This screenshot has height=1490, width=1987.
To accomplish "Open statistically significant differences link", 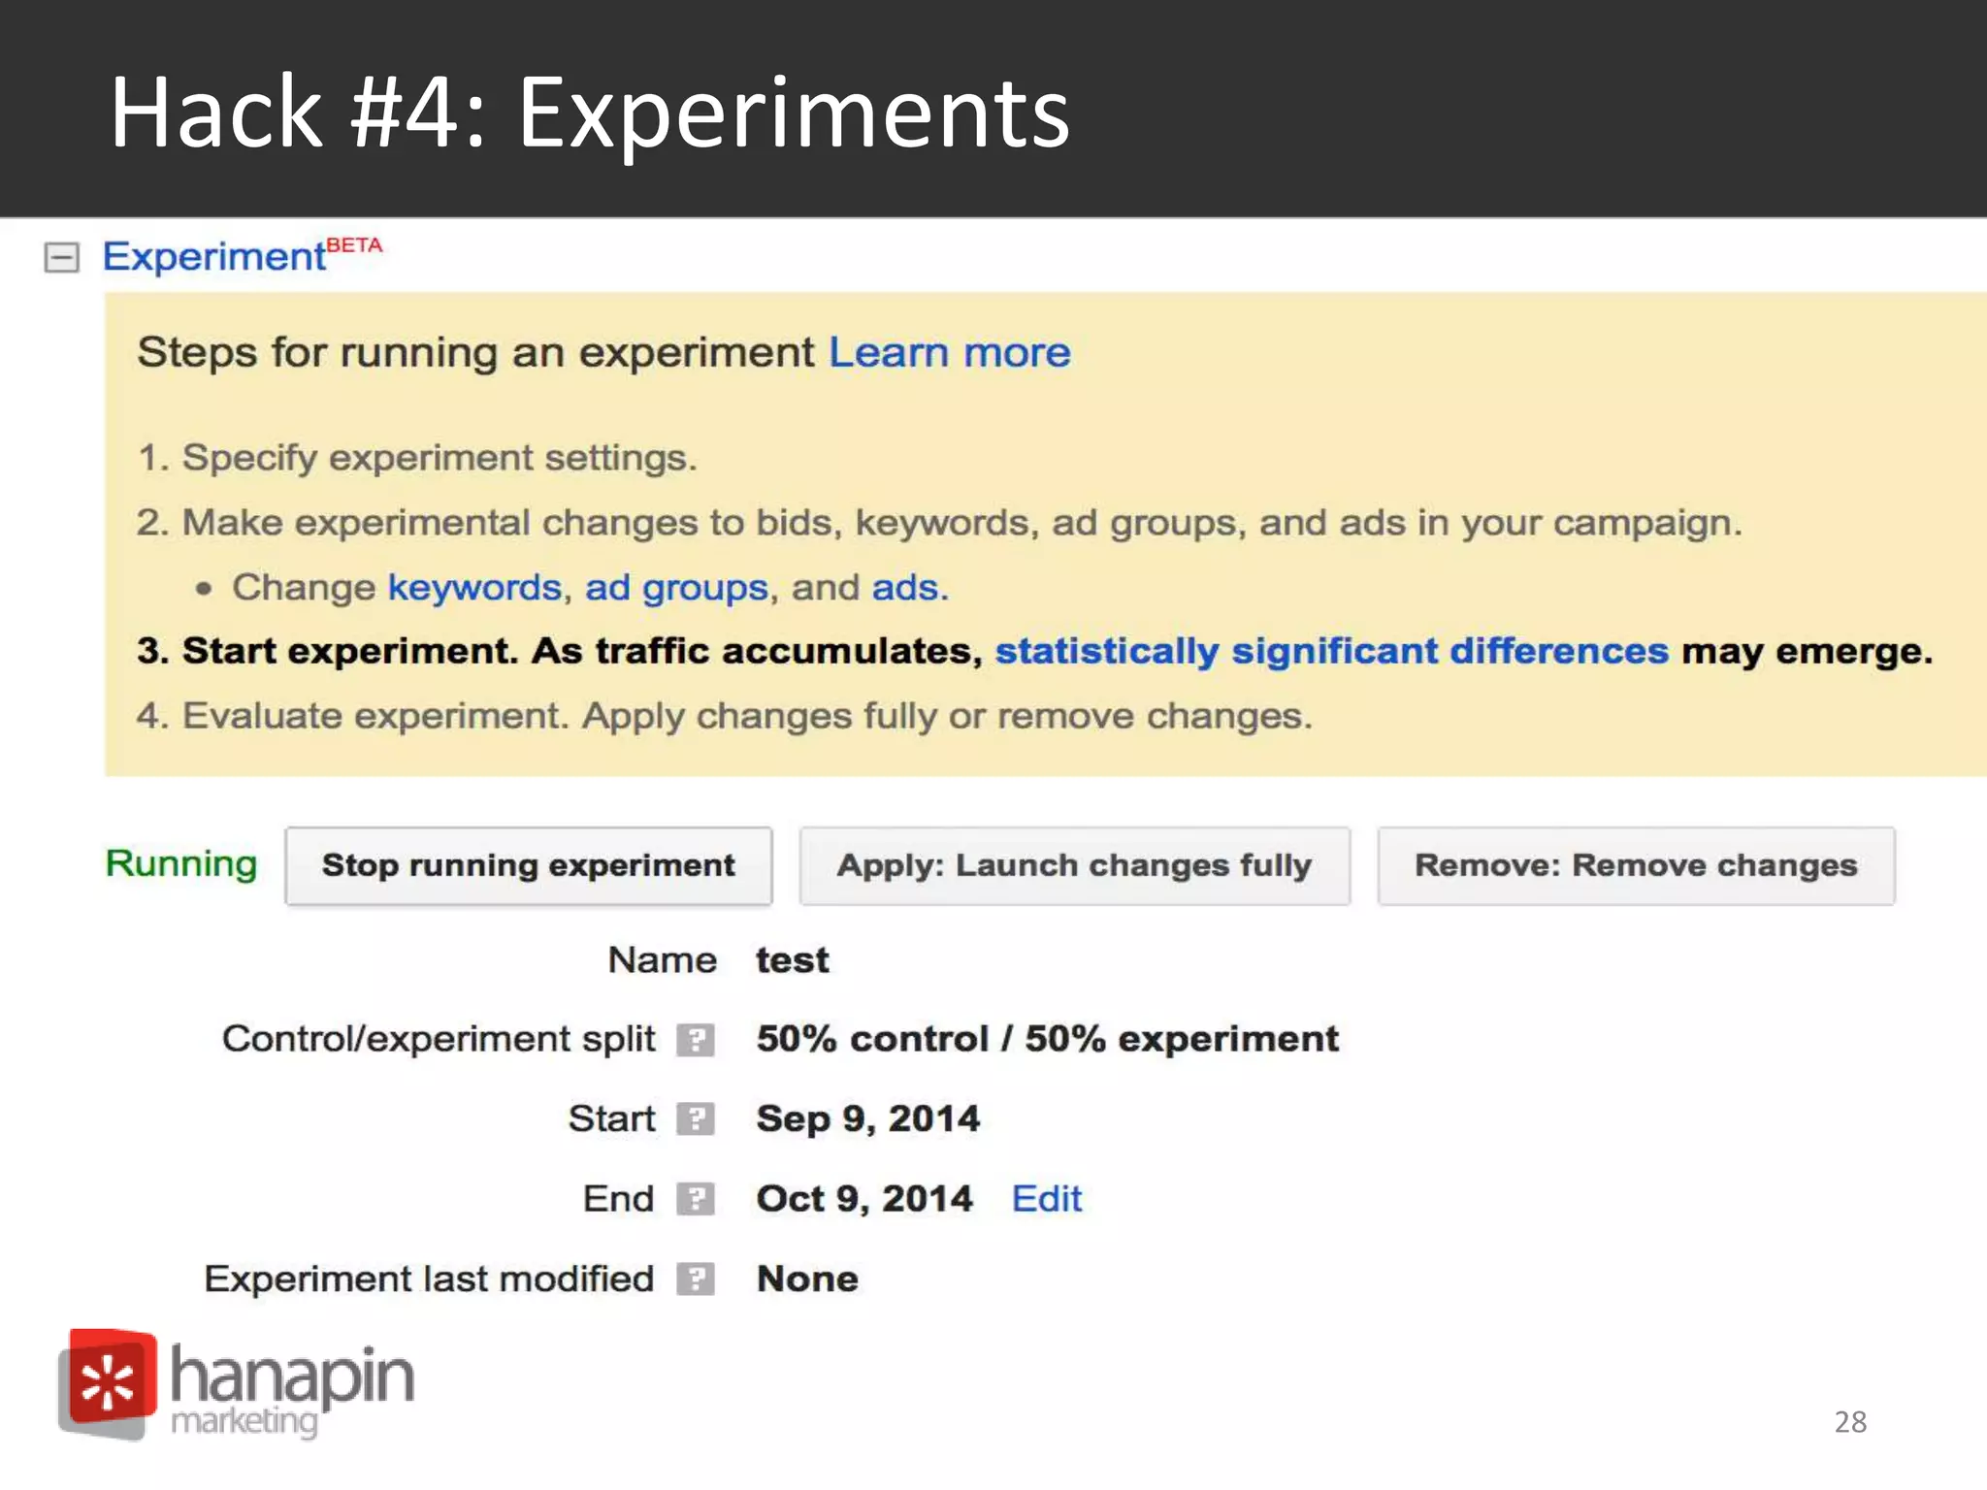I will pos(1331,651).
